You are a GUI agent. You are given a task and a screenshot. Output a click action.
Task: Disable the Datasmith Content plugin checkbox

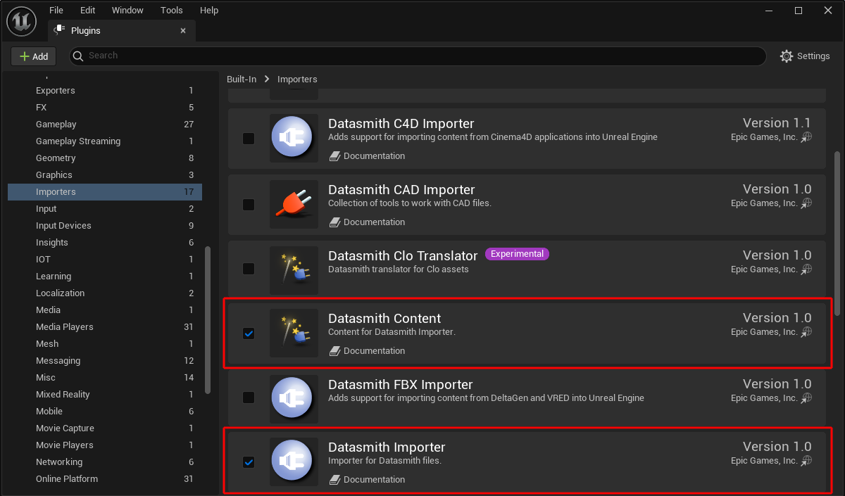coord(249,333)
